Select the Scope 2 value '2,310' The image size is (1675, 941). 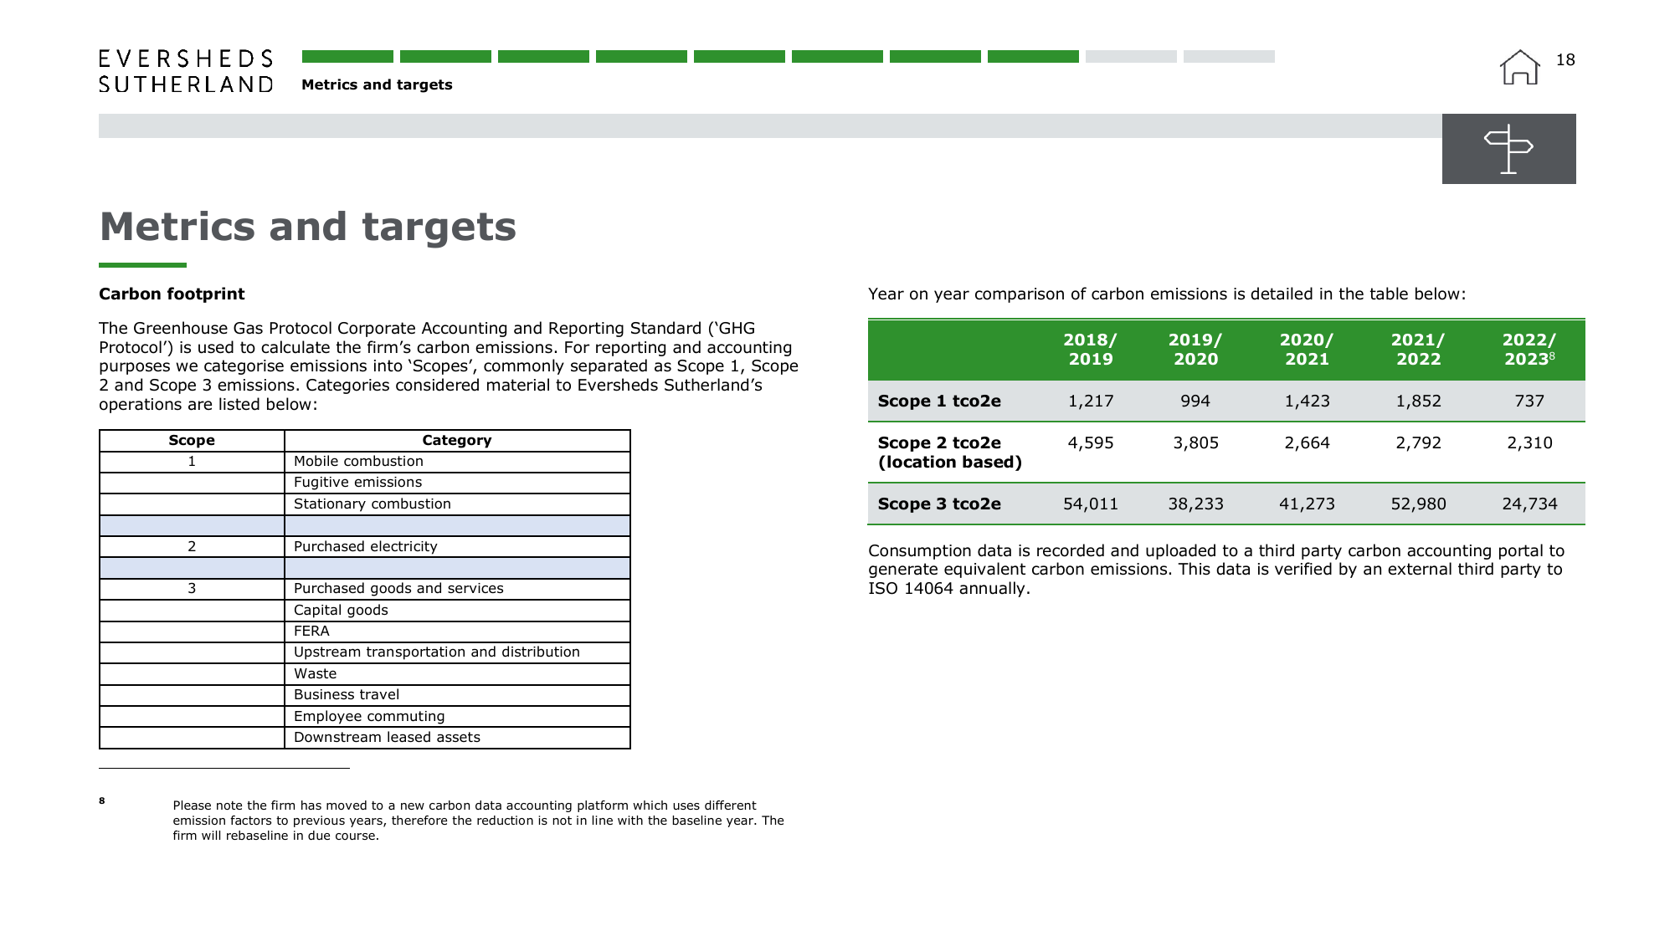[1529, 443]
